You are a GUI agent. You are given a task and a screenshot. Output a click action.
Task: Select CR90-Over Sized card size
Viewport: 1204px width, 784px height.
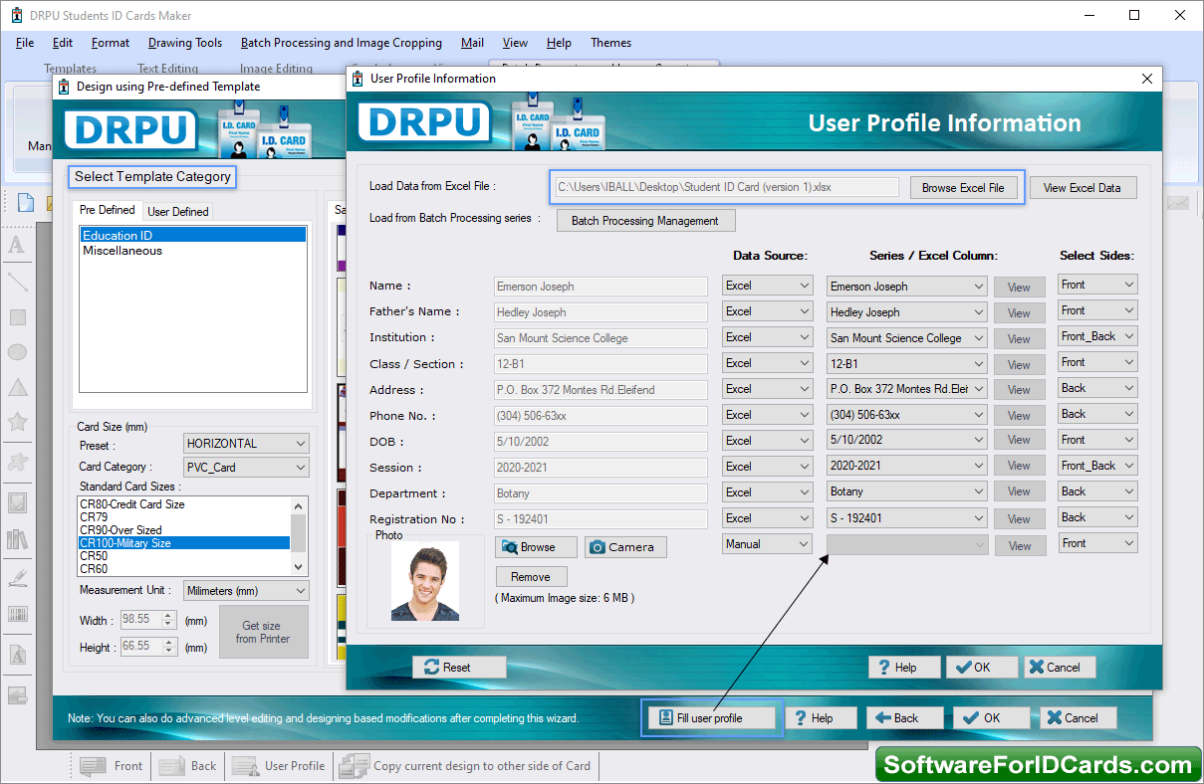click(x=184, y=530)
